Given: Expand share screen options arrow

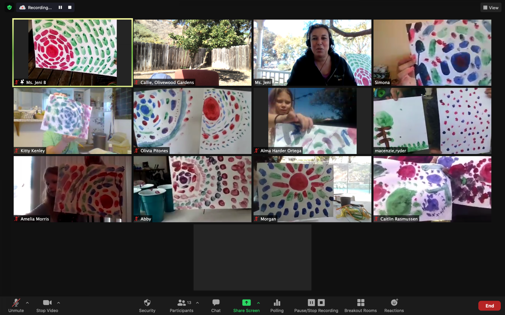Looking at the screenshot, I should tap(258, 303).
